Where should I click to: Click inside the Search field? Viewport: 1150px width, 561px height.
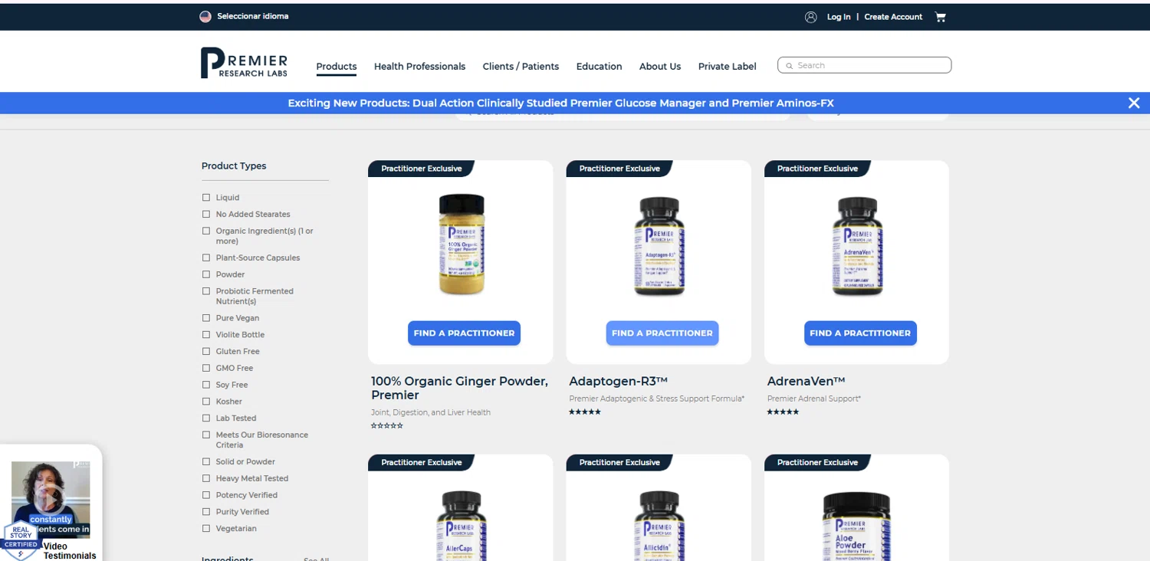coord(864,65)
